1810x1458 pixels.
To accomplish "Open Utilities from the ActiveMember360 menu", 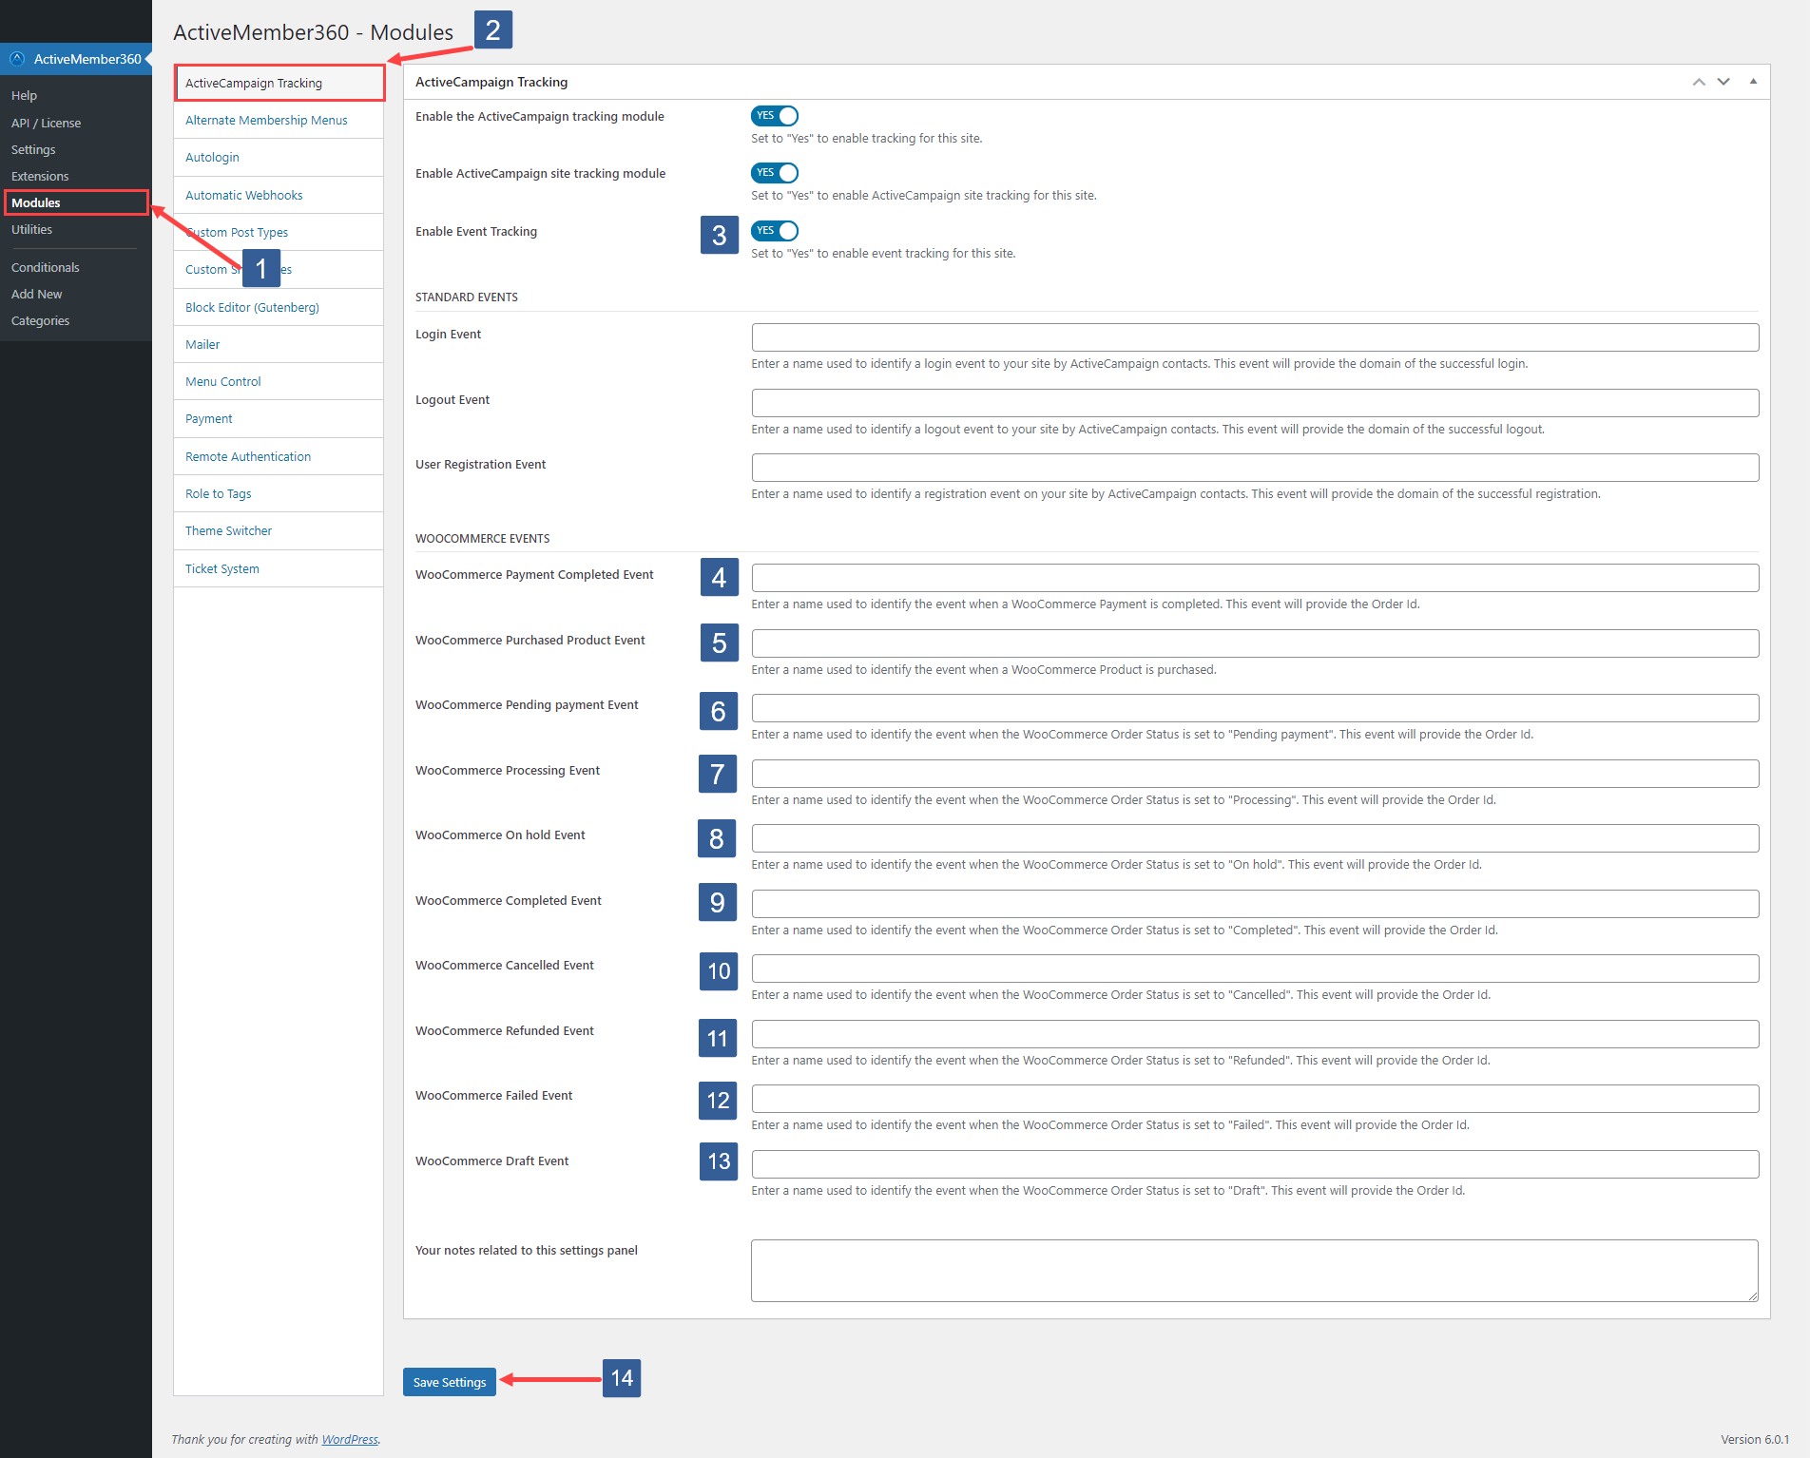I will click(31, 229).
